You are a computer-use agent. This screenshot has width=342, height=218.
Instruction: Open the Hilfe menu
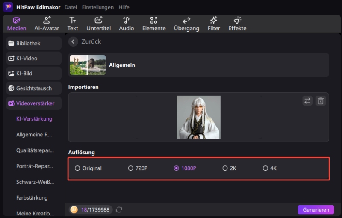point(124,7)
